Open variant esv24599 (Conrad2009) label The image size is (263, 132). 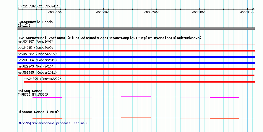click(42, 79)
